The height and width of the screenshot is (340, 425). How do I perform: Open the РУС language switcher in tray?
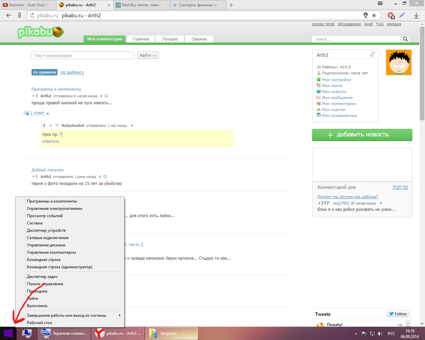coord(392,334)
